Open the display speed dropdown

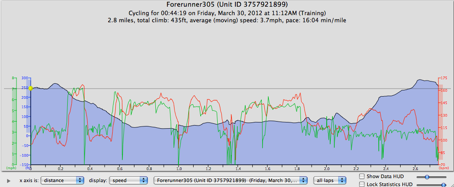click(x=128, y=180)
